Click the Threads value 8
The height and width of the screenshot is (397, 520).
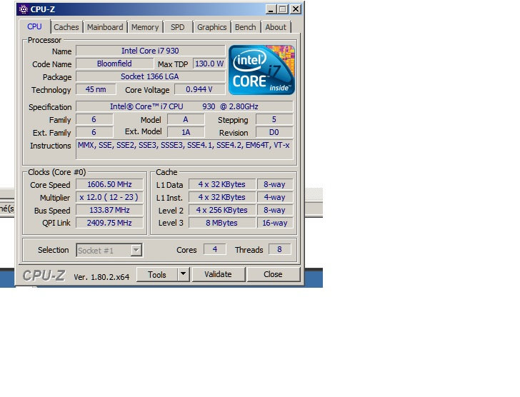[x=279, y=249]
